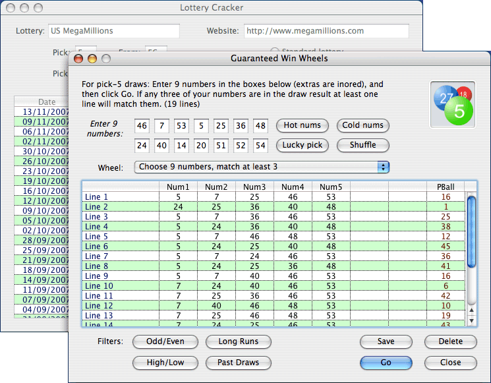491x383 pixels.
Task: Open the Wheel selection dropdown
Action: (x=262, y=167)
